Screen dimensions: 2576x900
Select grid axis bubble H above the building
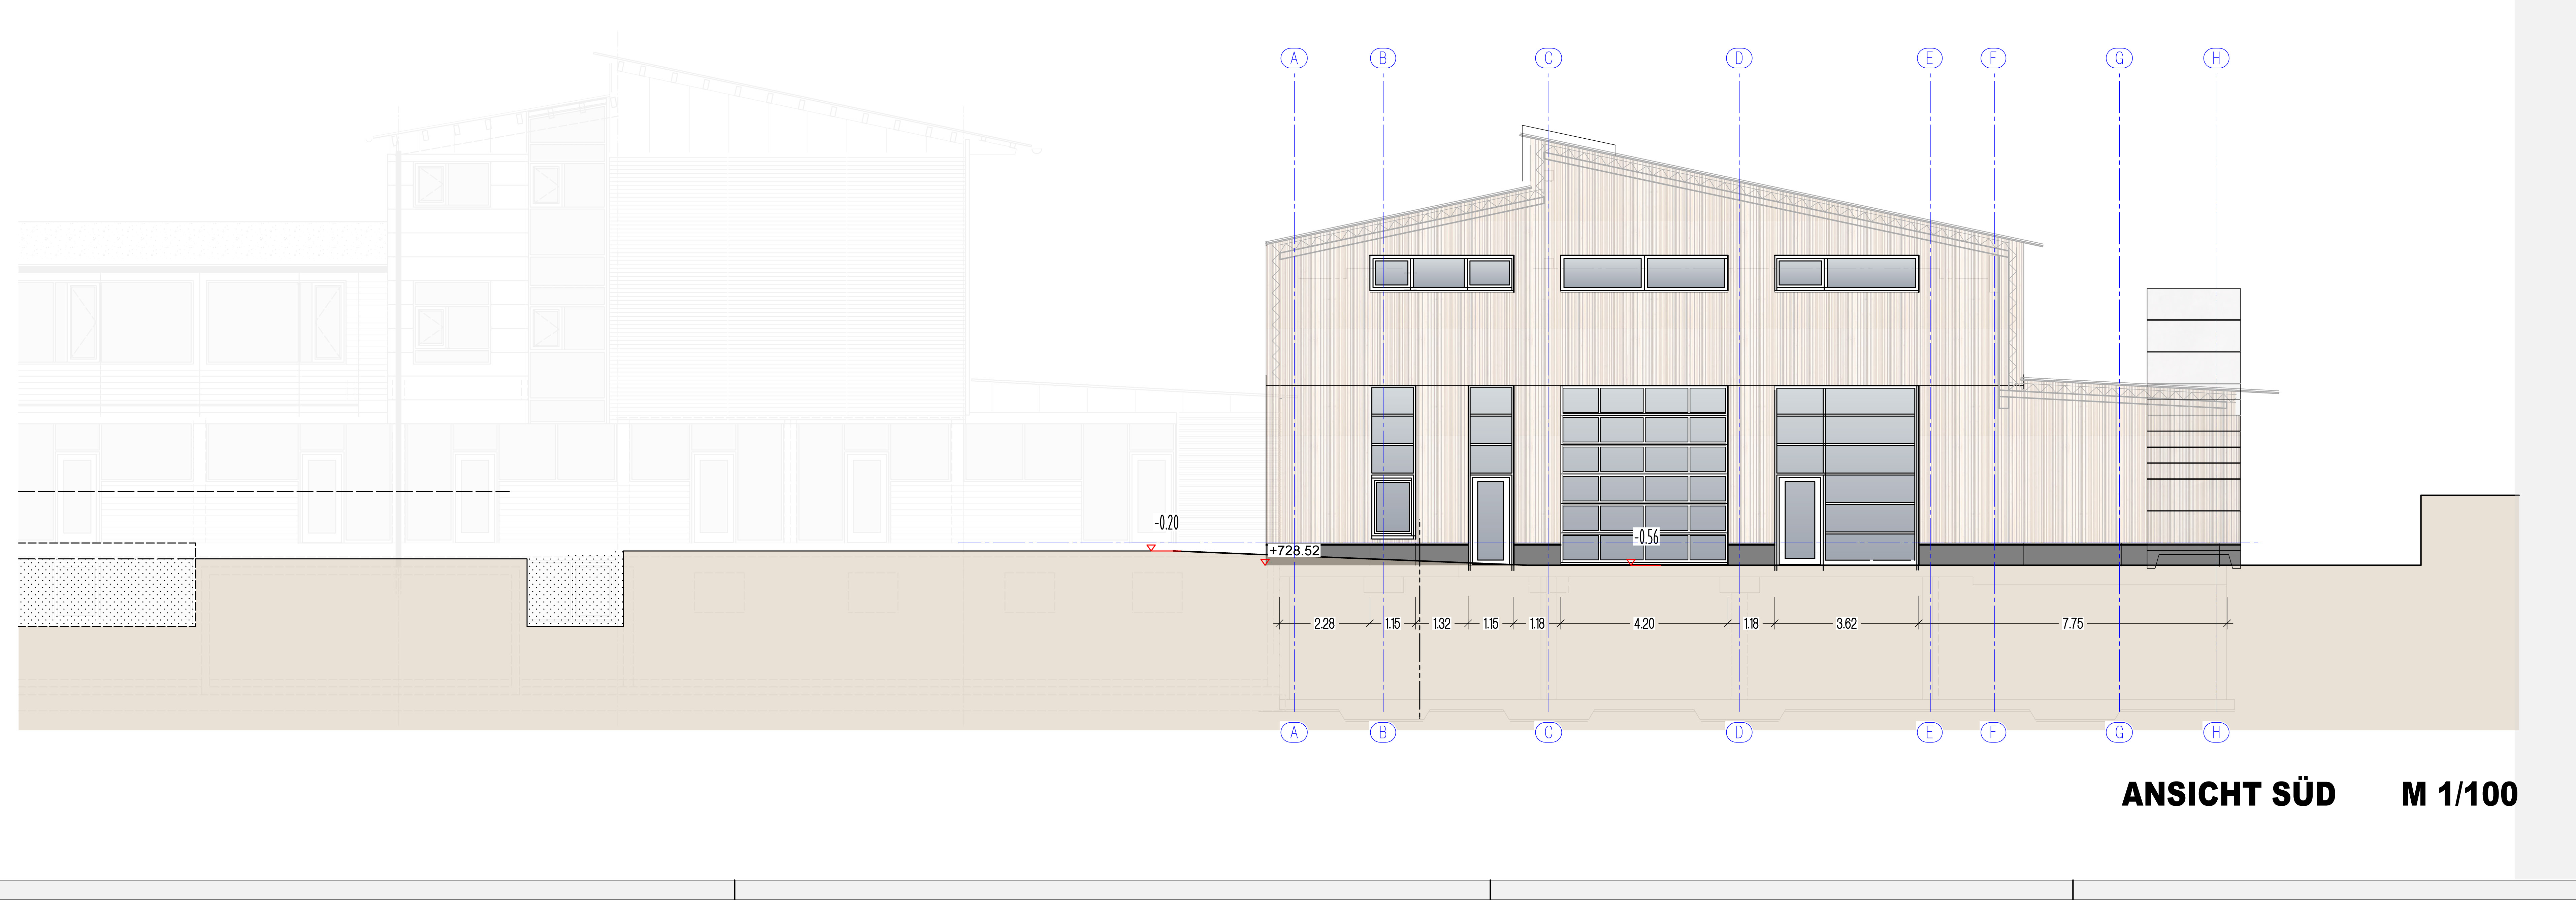click(2216, 58)
